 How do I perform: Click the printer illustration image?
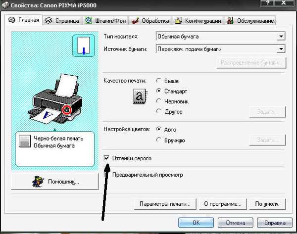pos(55,99)
